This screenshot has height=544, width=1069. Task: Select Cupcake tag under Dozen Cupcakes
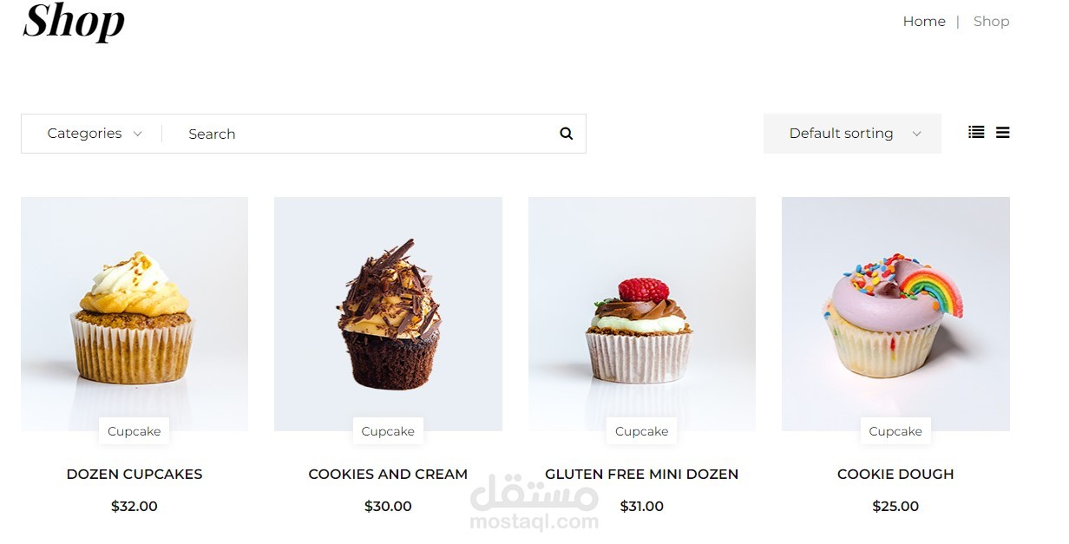coord(134,431)
